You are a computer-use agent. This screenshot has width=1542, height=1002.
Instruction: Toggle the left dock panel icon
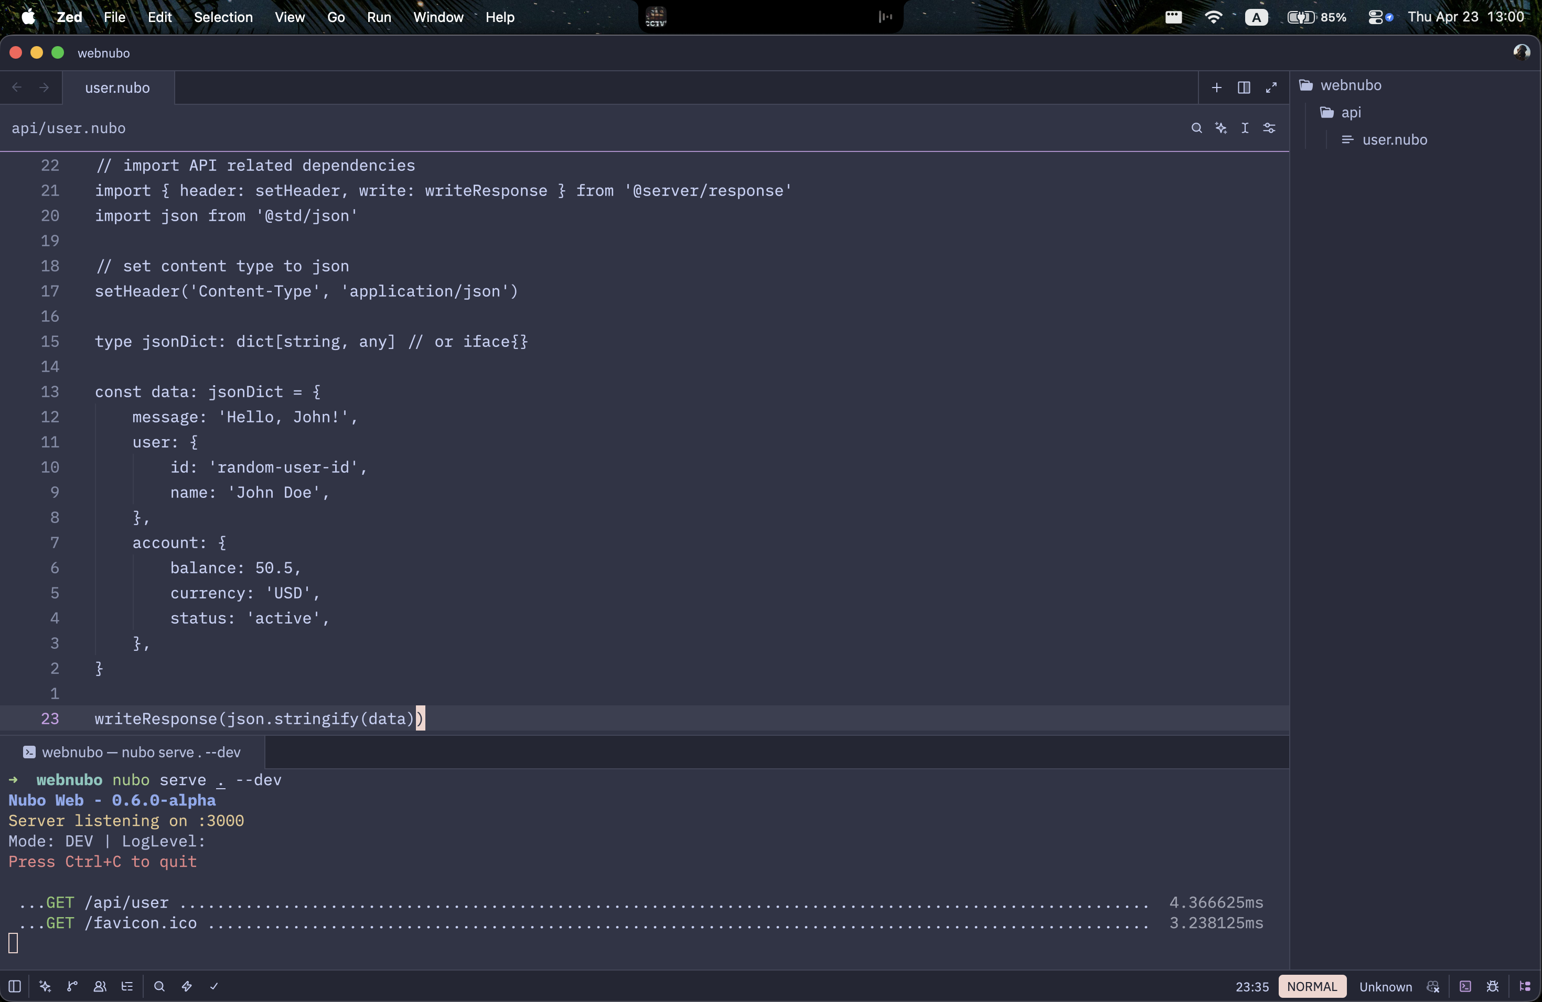15,986
